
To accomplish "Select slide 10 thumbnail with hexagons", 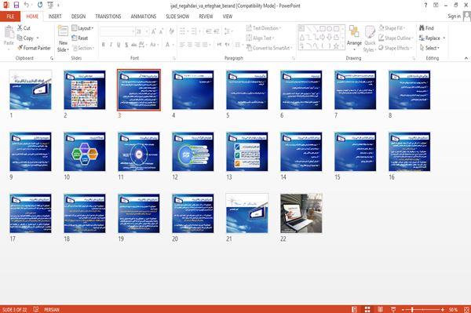I will pyautogui.click(x=85, y=152).
